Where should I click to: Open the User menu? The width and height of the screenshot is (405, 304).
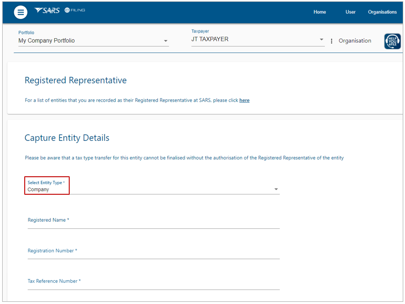[350, 12]
